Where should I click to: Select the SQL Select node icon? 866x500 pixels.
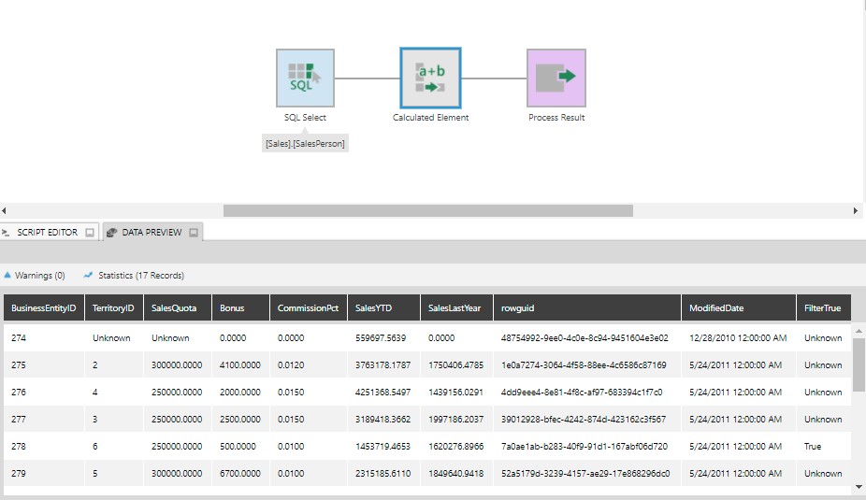tap(305, 79)
